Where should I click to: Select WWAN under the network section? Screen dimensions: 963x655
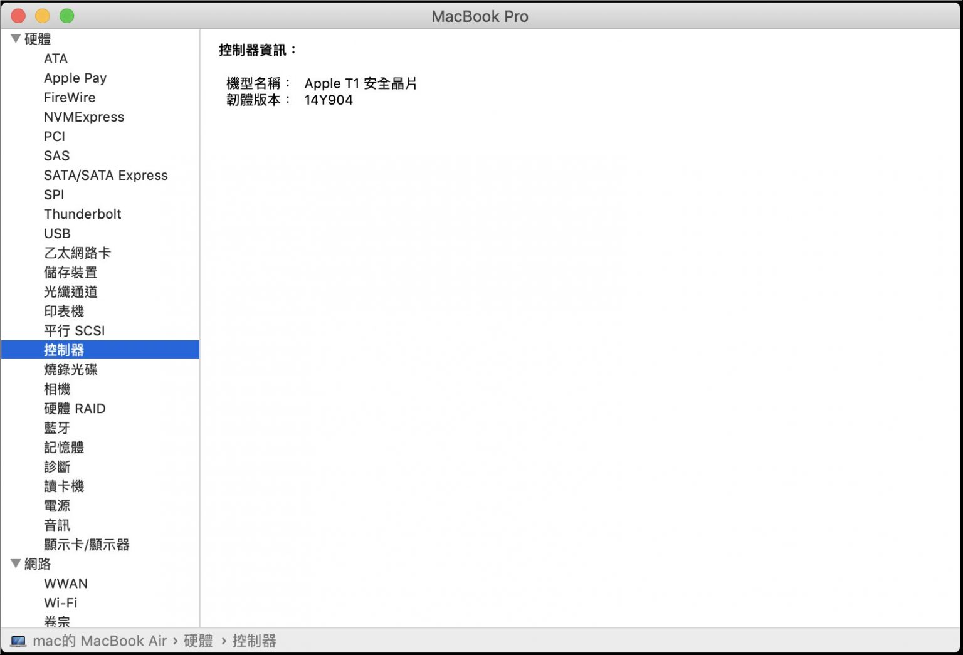point(65,583)
